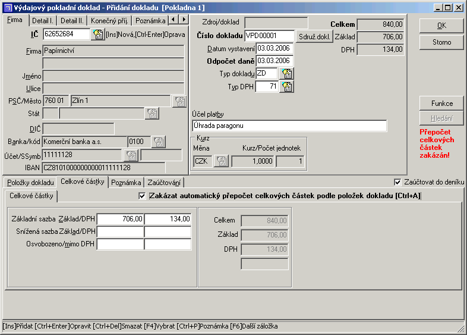Click Základní sazba Základ field 706,00

pyautogui.click(x=121, y=219)
